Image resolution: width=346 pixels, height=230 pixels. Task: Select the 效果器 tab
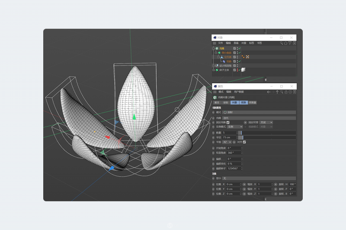point(253,103)
